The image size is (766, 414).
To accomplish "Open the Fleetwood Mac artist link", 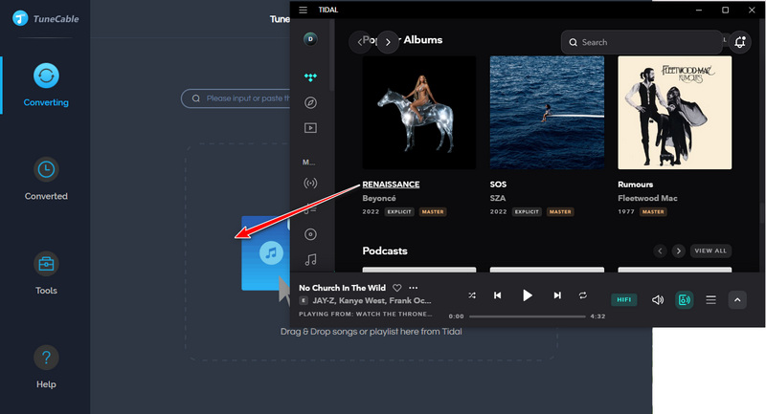I will 647,198.
